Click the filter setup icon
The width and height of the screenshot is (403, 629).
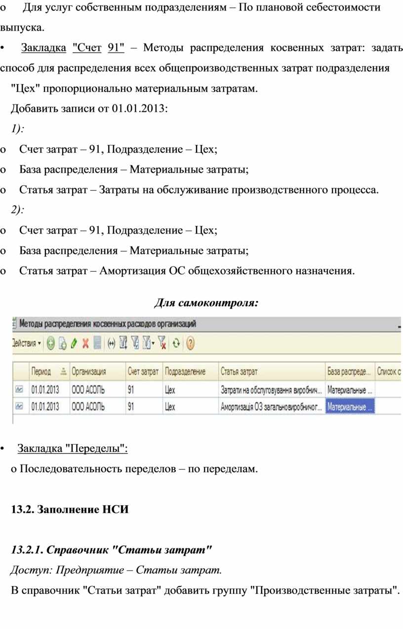click(123, 343)
